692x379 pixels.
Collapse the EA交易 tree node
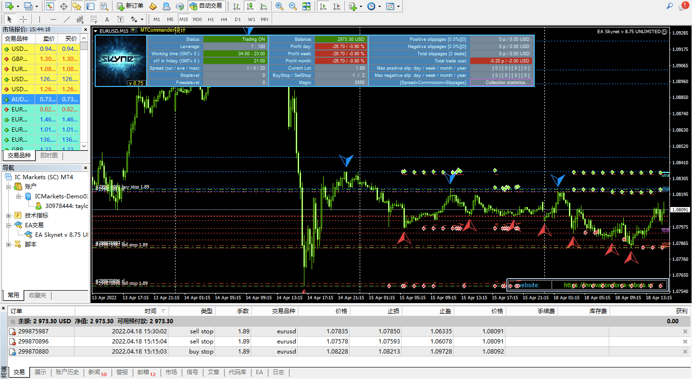(9, 225)
